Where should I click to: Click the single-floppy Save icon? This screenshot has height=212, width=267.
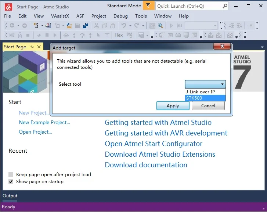[x=77, y=26]
